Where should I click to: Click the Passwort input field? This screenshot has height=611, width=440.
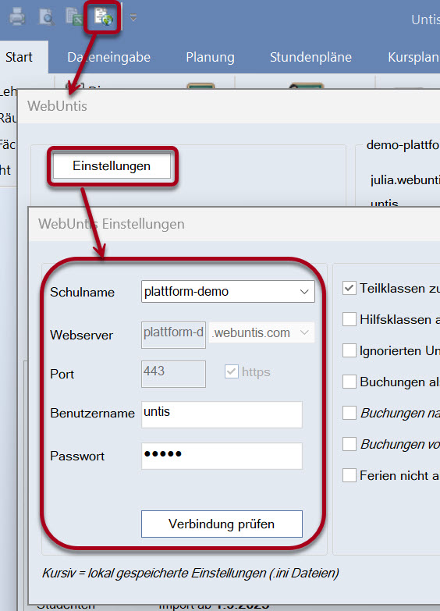pyautogui.click(x=222, y=456)
